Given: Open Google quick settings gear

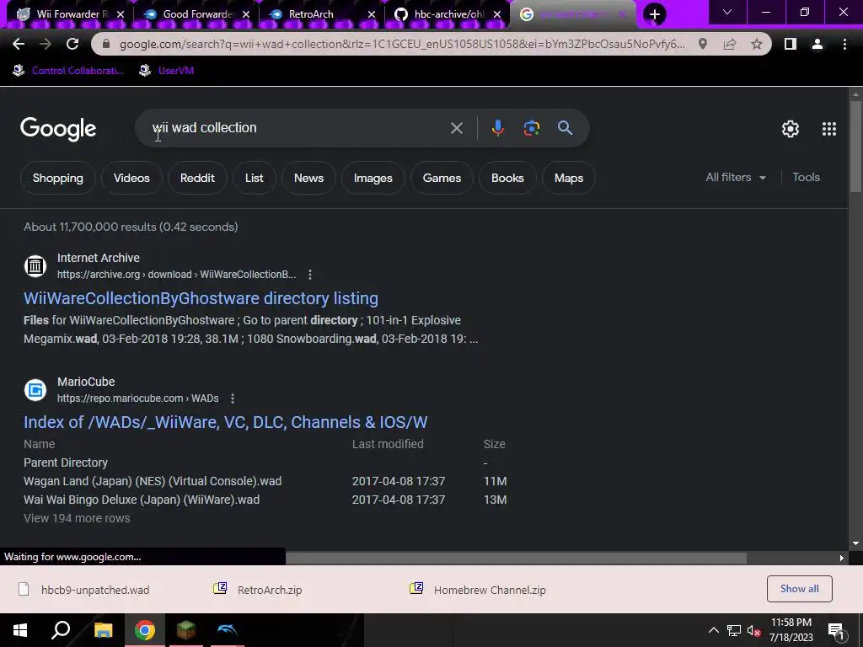Looking at the screenshot, I should click(x=791, y=129).
